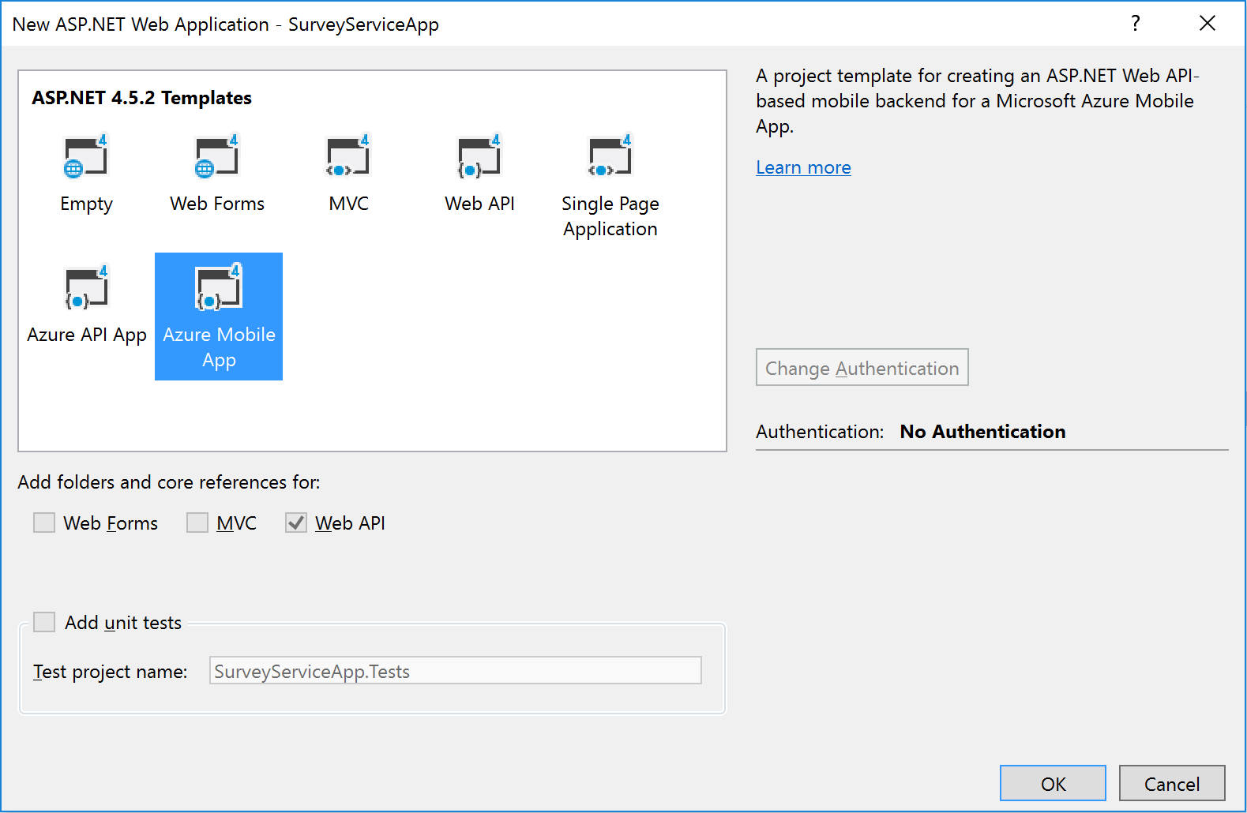
Task: Click the Cancel button
Action: point(1172,783)
